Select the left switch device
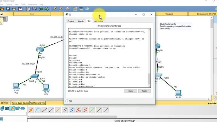 pyautogui.click(x=35, y=76)
